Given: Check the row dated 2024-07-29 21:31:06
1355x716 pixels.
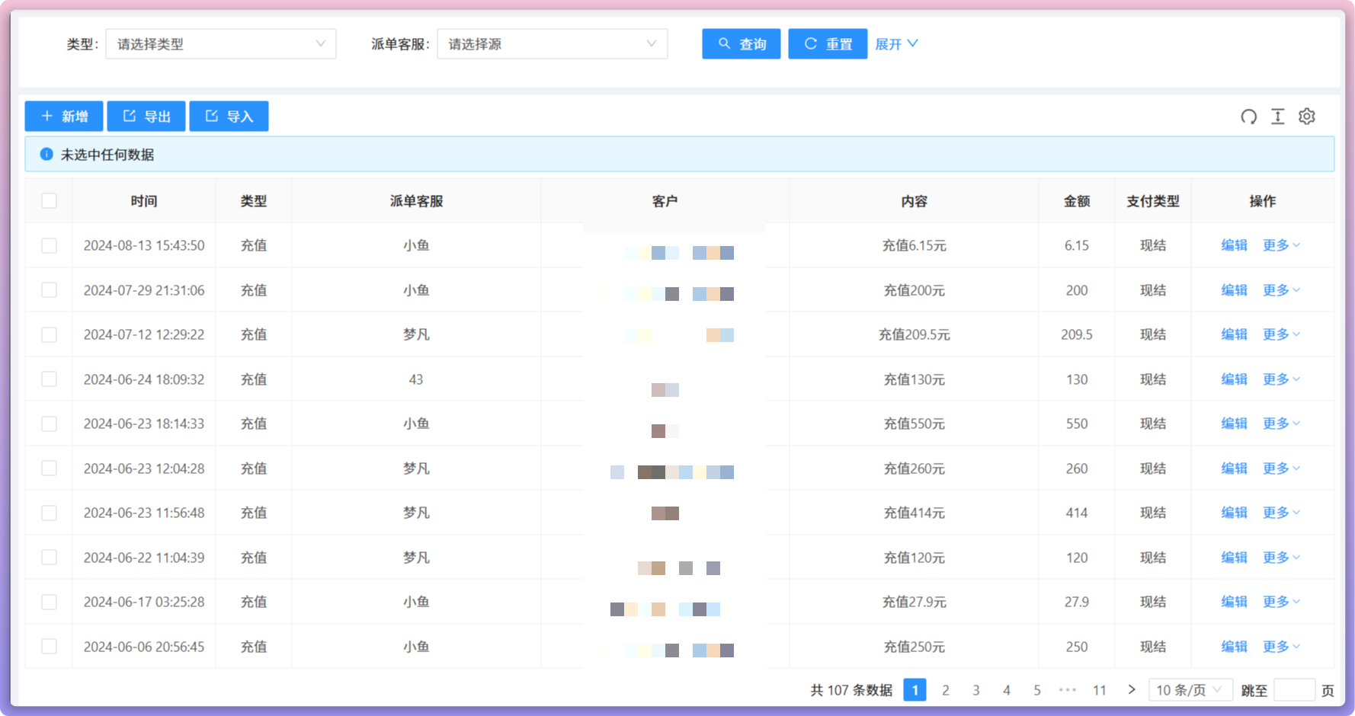Looking at the screenshot, I should [x=50, y=290].
